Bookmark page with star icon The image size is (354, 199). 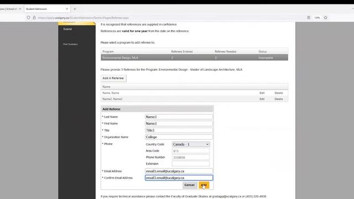pos(326,18)
